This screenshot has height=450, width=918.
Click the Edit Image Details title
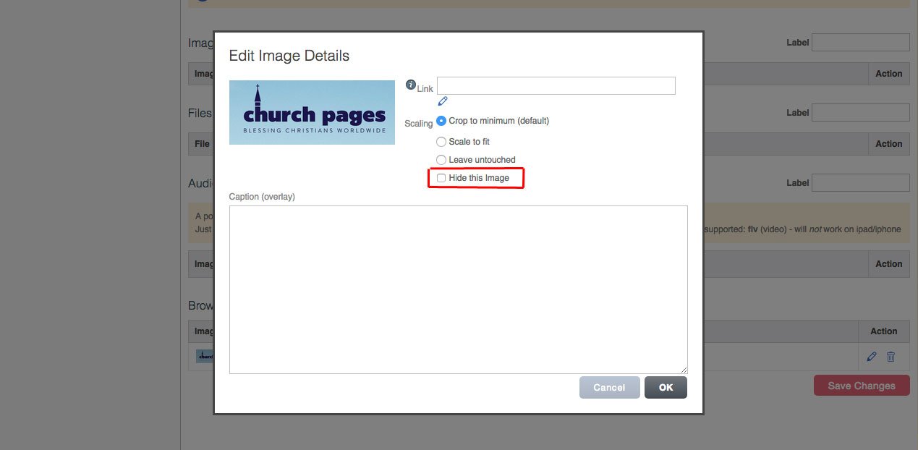pyautogui.click(x=289, y=56)
